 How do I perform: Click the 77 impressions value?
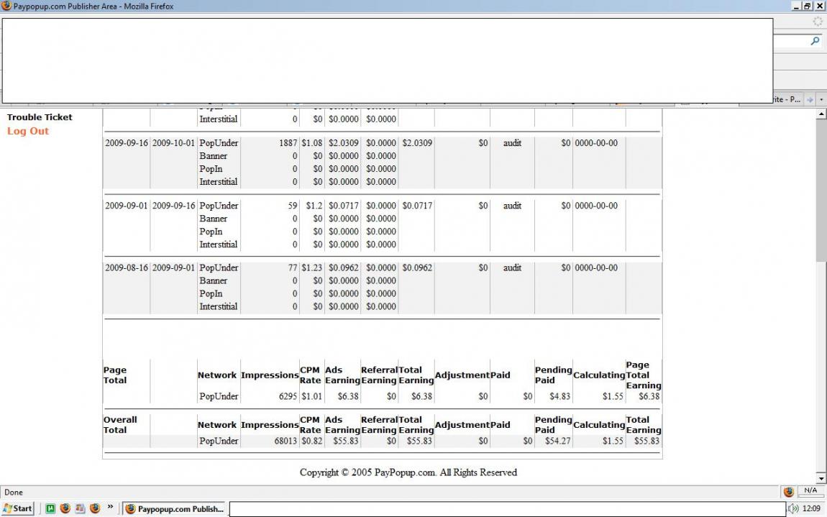tap(293, 268)
